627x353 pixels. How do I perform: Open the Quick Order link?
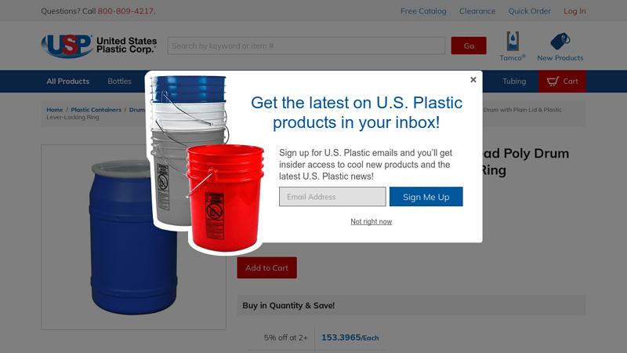point(529,11)
